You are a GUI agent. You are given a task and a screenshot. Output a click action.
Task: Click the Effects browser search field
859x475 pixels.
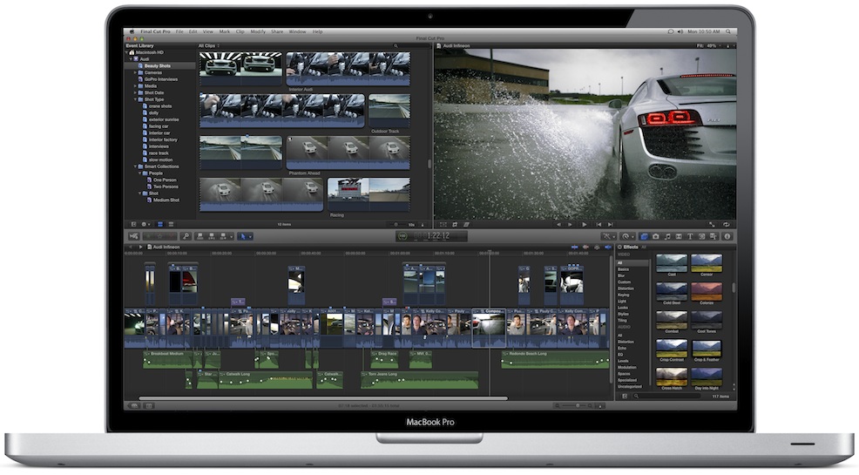coord(668,396)
